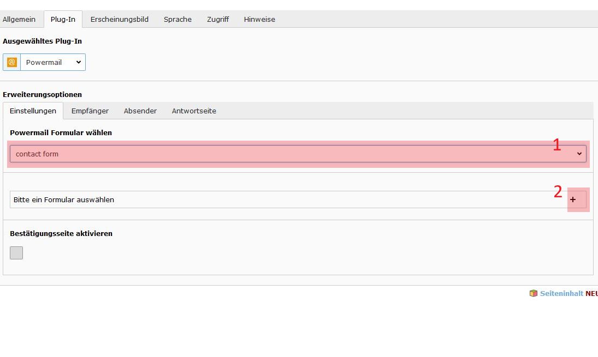
Task: Click the plus icon beside the form field
Action: [573, 199]
